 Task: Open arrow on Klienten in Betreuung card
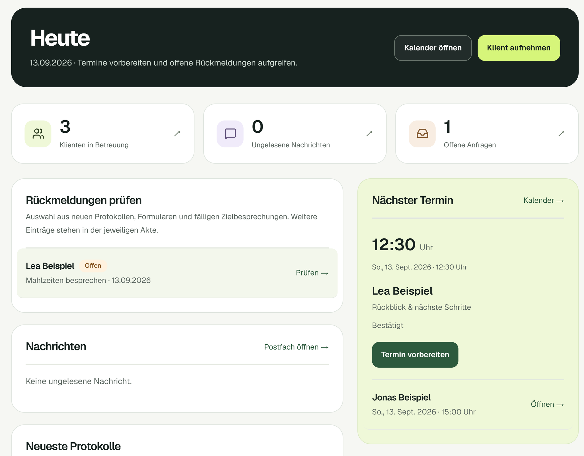tap(177, 133)
